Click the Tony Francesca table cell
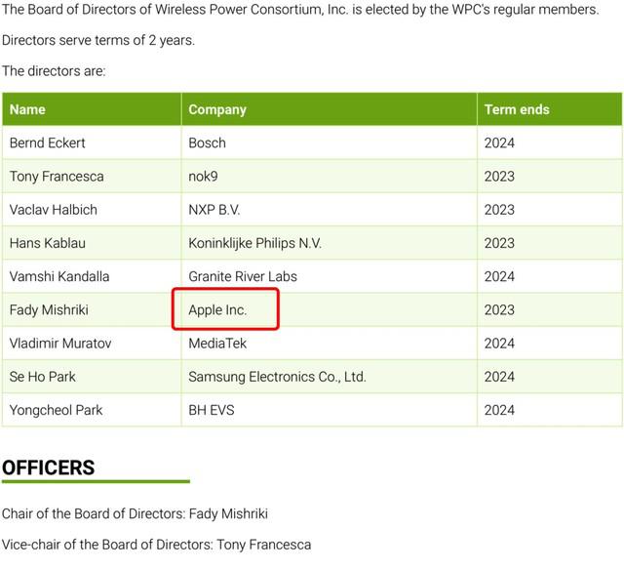This screenshot has width=624, height=569. (x=92, y=176)
